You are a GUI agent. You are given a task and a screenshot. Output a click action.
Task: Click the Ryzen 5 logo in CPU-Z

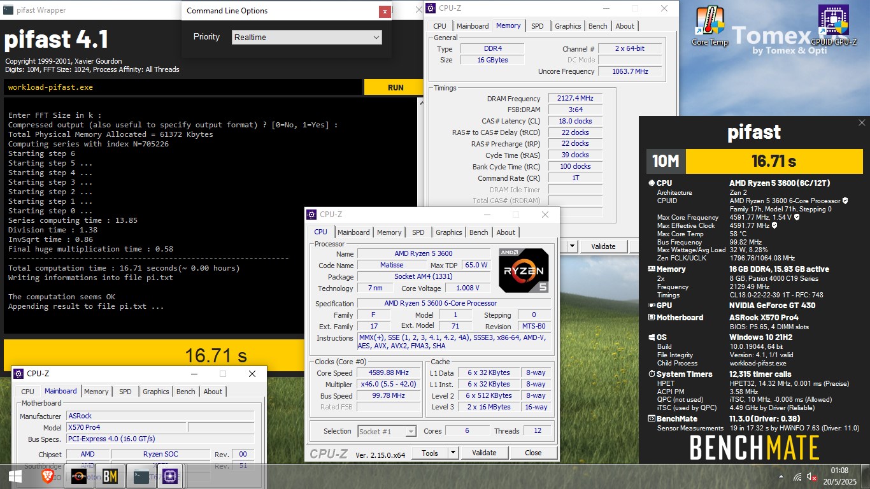click(524, 271)
